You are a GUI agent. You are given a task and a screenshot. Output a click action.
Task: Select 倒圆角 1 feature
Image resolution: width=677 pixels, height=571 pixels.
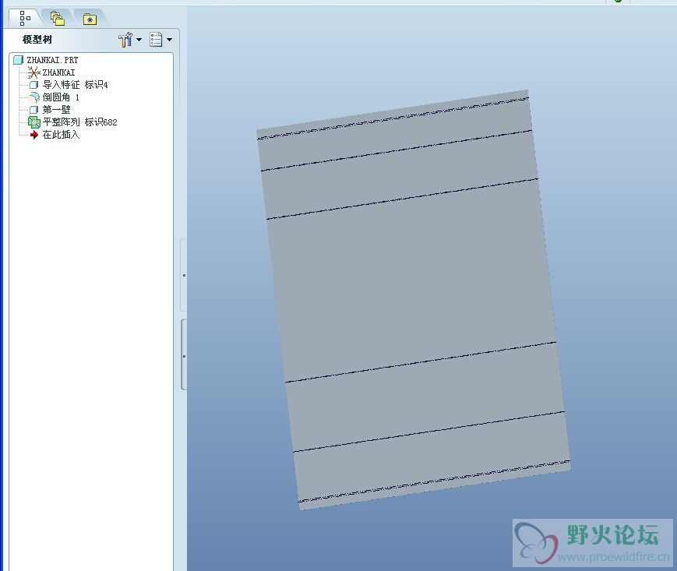click(61, 97)
